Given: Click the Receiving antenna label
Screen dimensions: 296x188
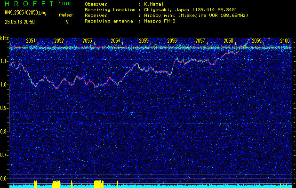Looking at the screenshot, I should (109, 21).
